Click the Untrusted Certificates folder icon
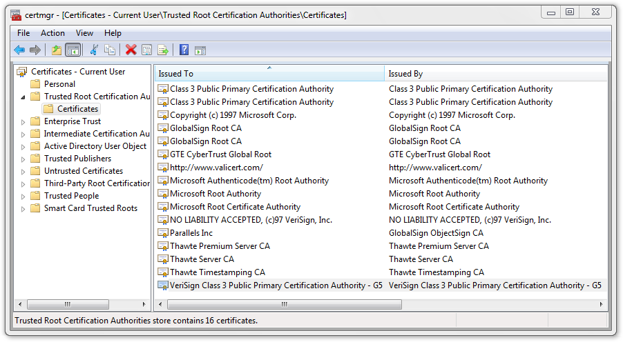 [35, 170]
